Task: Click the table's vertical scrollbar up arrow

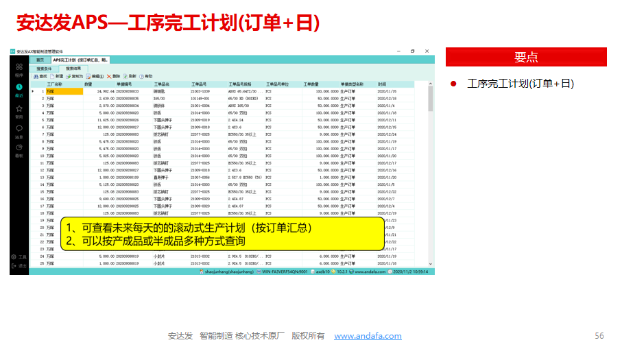Action: [x=431, y=84]
